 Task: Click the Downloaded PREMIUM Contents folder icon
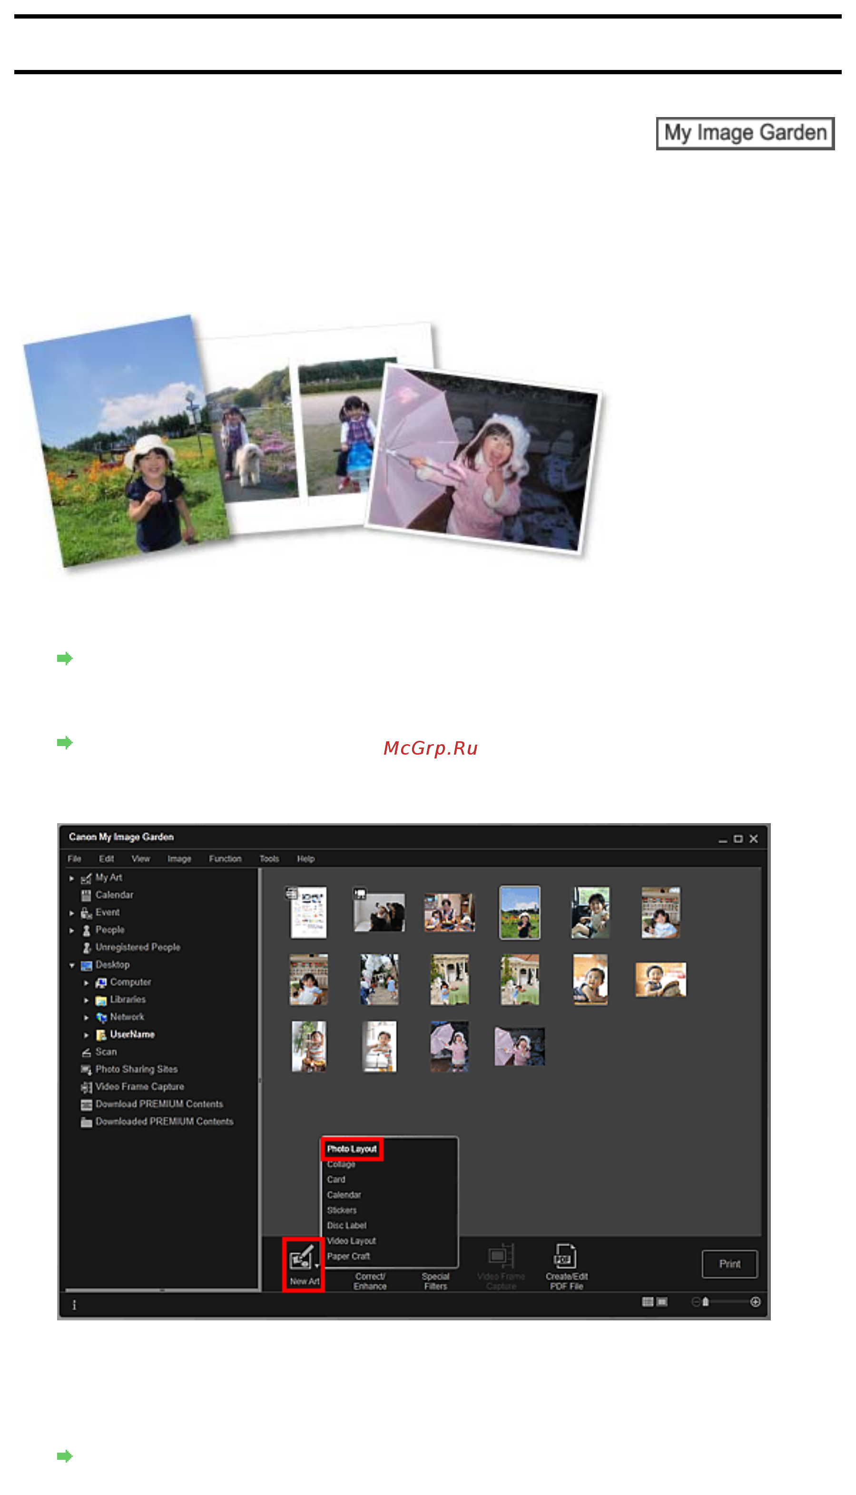86,1123
